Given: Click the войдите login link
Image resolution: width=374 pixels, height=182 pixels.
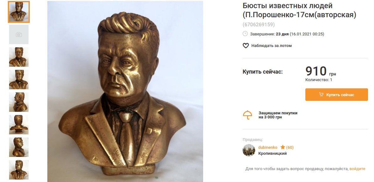Looking at the screenshot, I should pyautogui.click(x=357, y=169).
